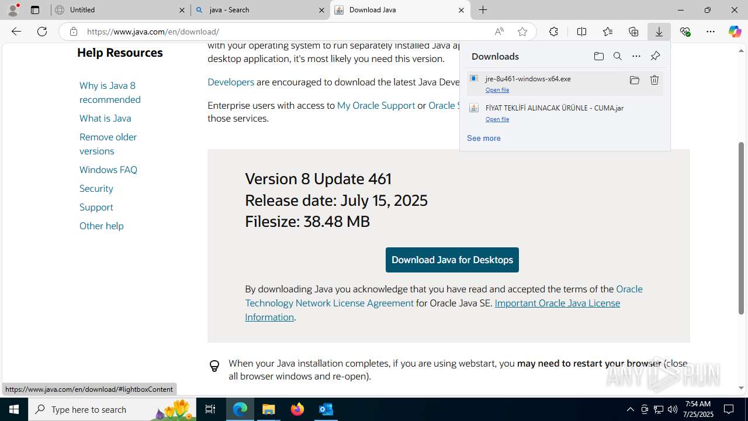The image size is (748, 421).
Task: View site information lock icon
Action: point(73,32)
